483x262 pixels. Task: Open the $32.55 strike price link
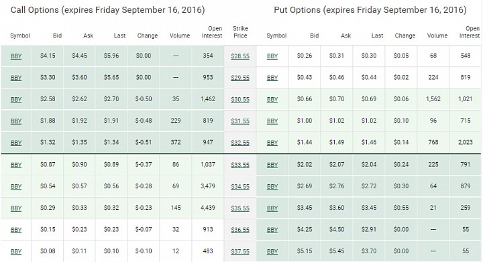point(240,143)
